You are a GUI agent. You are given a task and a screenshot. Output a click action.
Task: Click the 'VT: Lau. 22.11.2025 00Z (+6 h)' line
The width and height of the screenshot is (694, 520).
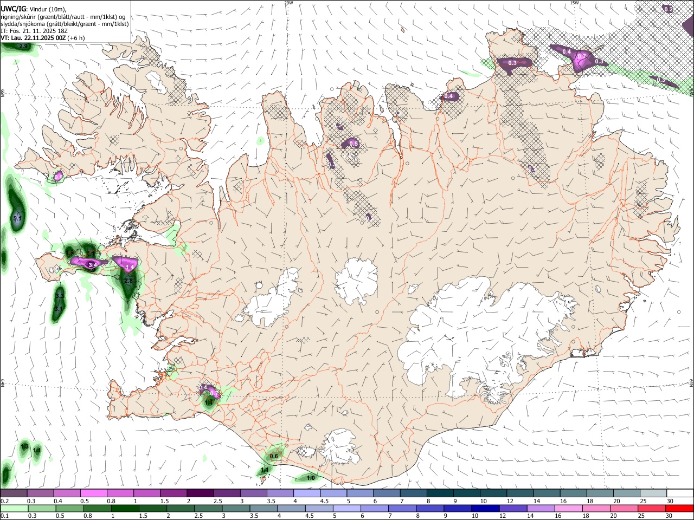click(44, 38)
